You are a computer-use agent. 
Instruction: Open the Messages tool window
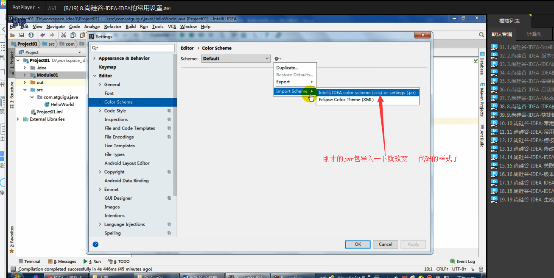coord(62,261)
